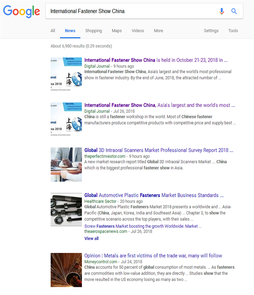
Task: Click snippet 'By the end of June, 2018'
Action: click(x=152, y=78)
